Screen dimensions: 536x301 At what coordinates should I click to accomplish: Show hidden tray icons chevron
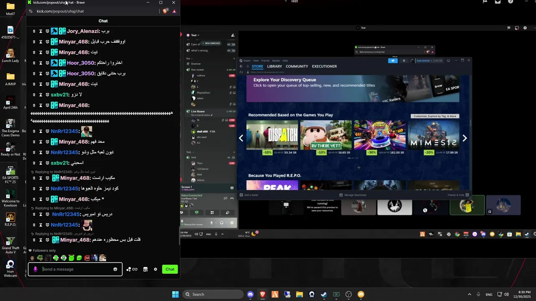[469, 294]
